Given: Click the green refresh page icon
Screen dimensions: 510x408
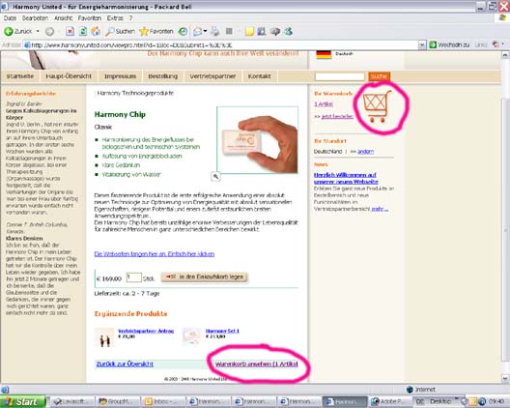Looking at the screenshot, I should click(x=83, y=31).
